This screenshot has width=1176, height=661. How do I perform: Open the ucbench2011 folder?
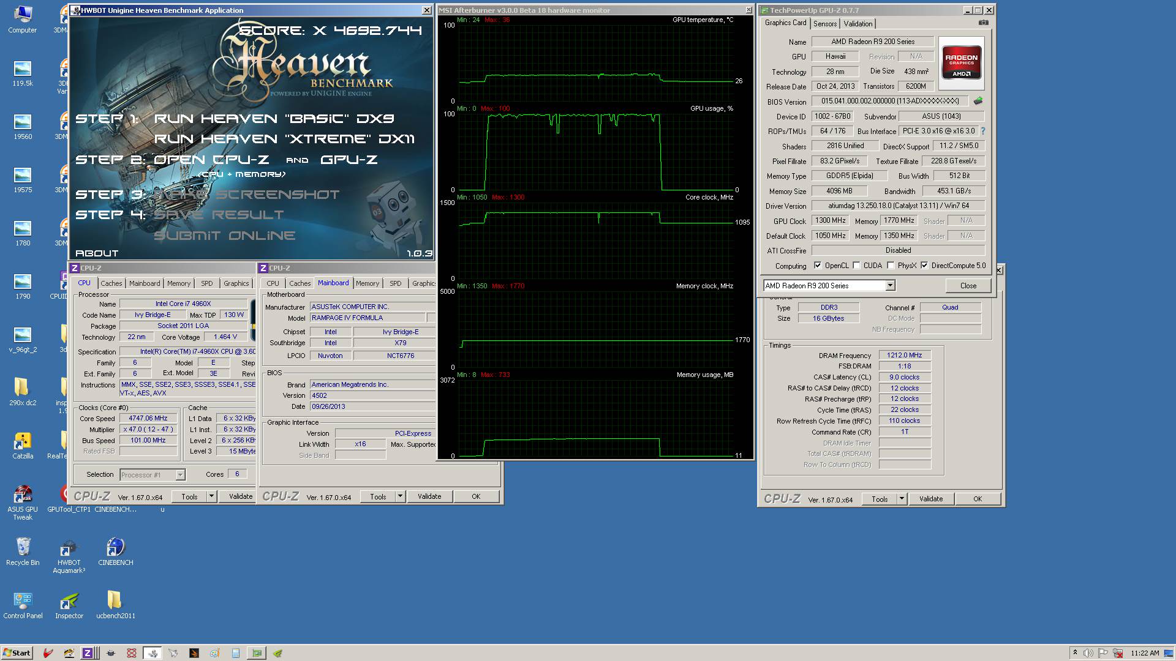click(115, 605)
